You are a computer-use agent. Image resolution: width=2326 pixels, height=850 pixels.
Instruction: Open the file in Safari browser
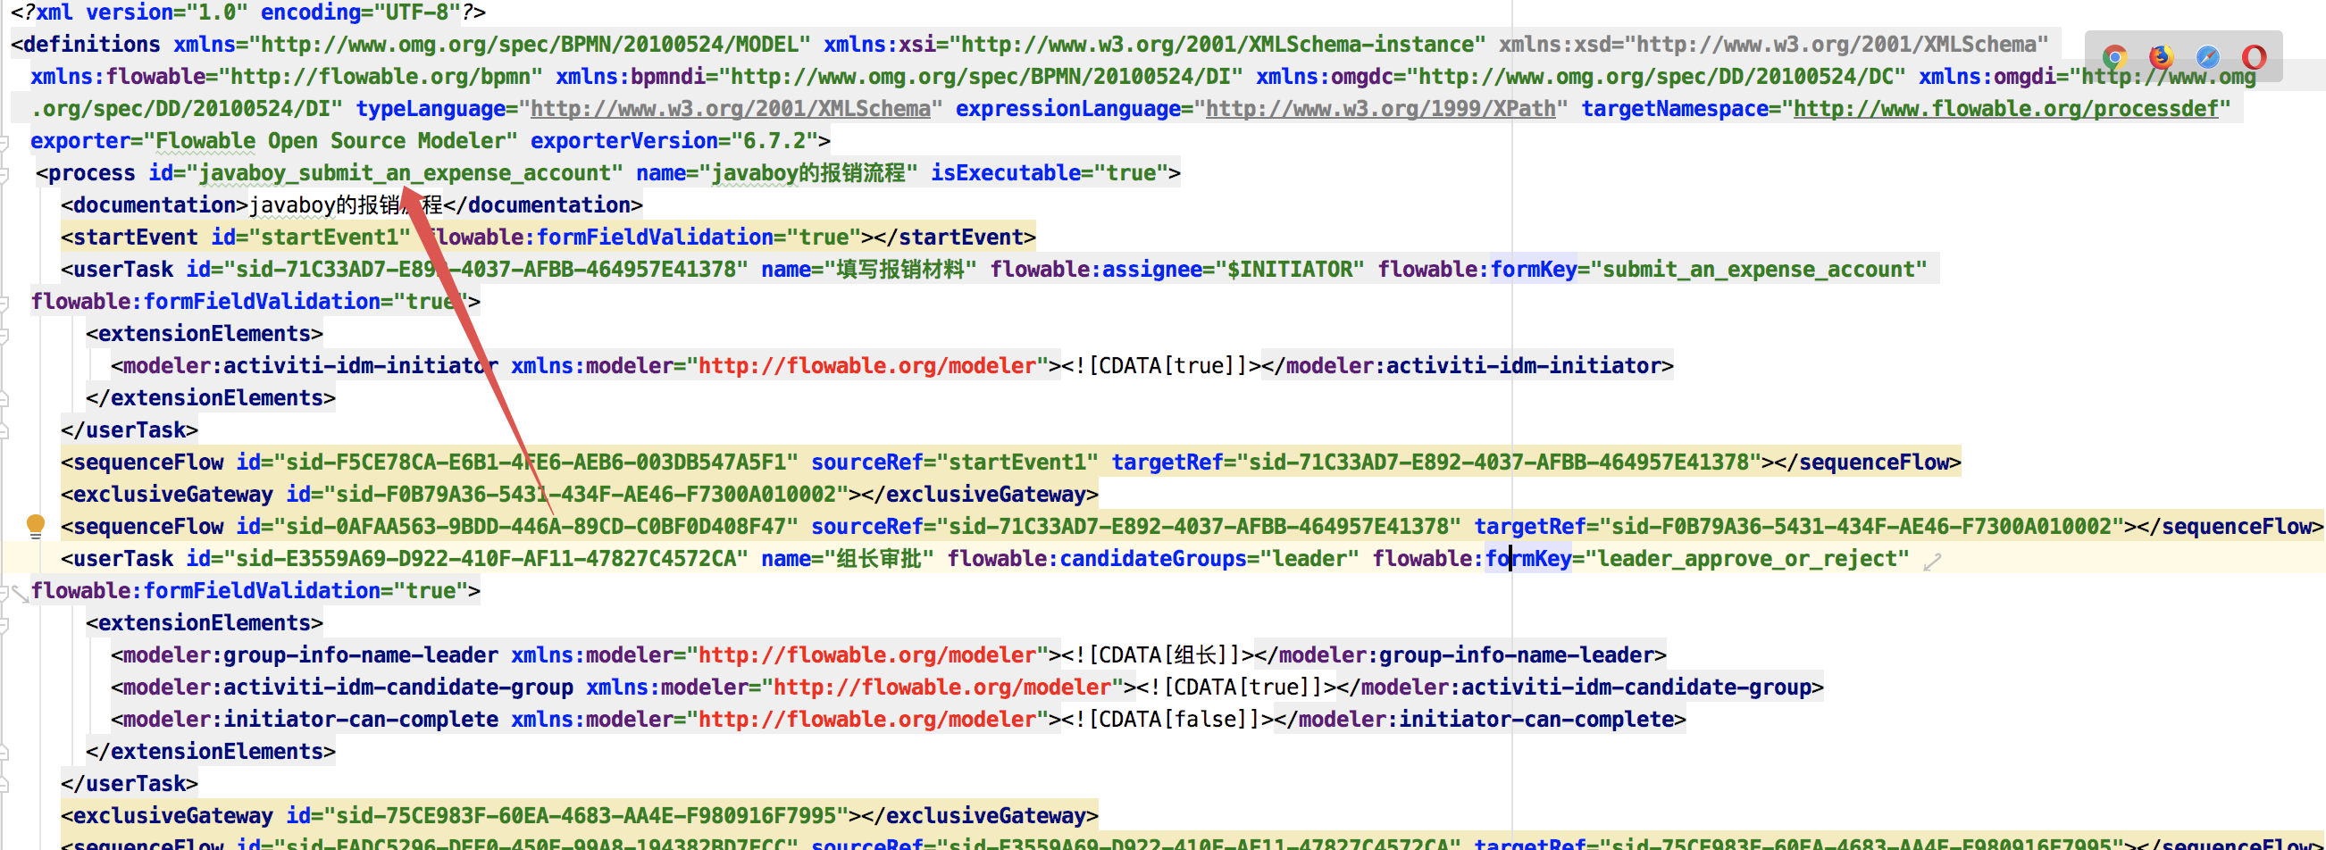click(x=2208, y=58)
